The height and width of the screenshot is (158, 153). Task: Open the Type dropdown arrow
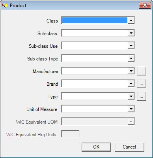coord(131,96)
